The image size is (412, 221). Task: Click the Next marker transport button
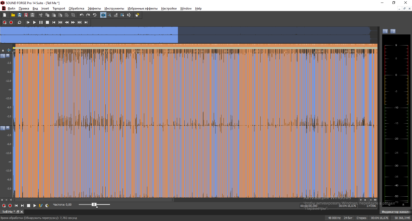coord(80,22)
